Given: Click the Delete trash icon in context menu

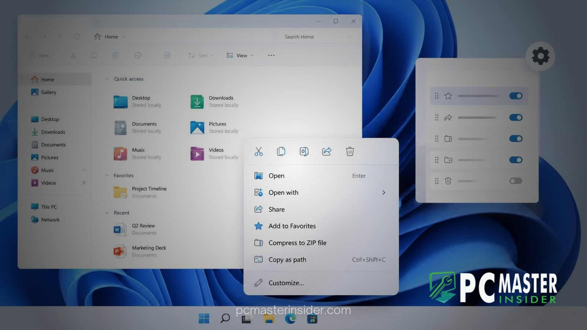Looking at the screenshot, I should pyautogui.click(x=350, y=151).
